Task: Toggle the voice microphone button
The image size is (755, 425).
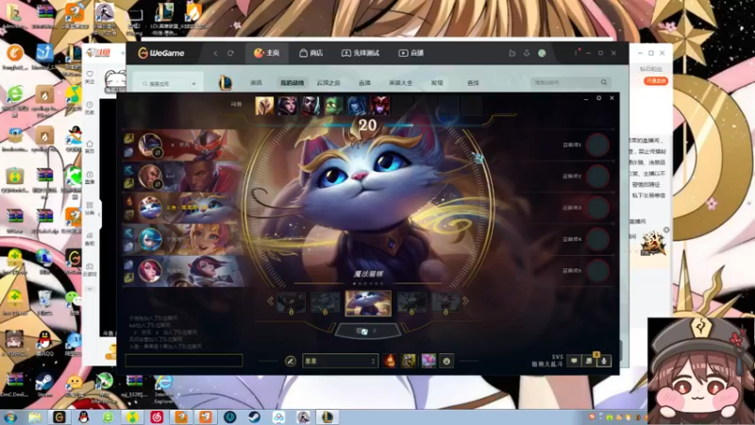Action: (x=604, y=361)
